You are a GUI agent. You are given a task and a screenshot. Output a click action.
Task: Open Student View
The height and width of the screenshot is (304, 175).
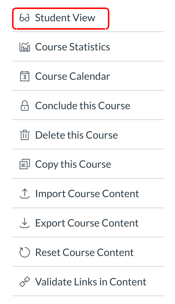[65, 18]
